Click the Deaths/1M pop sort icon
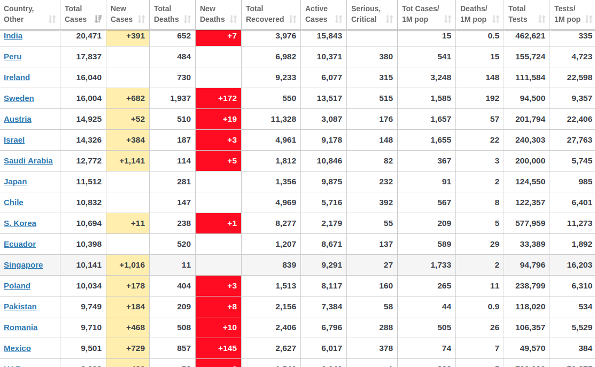Screen dimensions: 595x367 tap(496, 19)
